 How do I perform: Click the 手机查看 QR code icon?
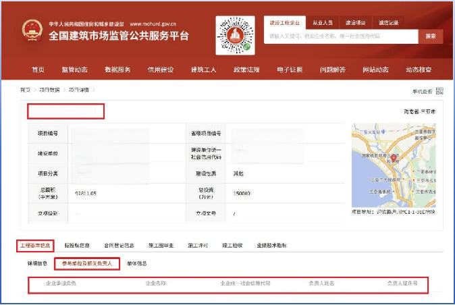439,90
